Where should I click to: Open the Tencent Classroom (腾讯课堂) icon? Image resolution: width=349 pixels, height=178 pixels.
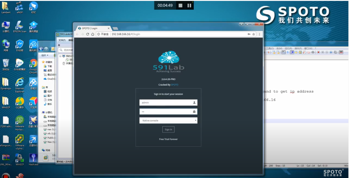pyautogui.click(x=33, y=27)
